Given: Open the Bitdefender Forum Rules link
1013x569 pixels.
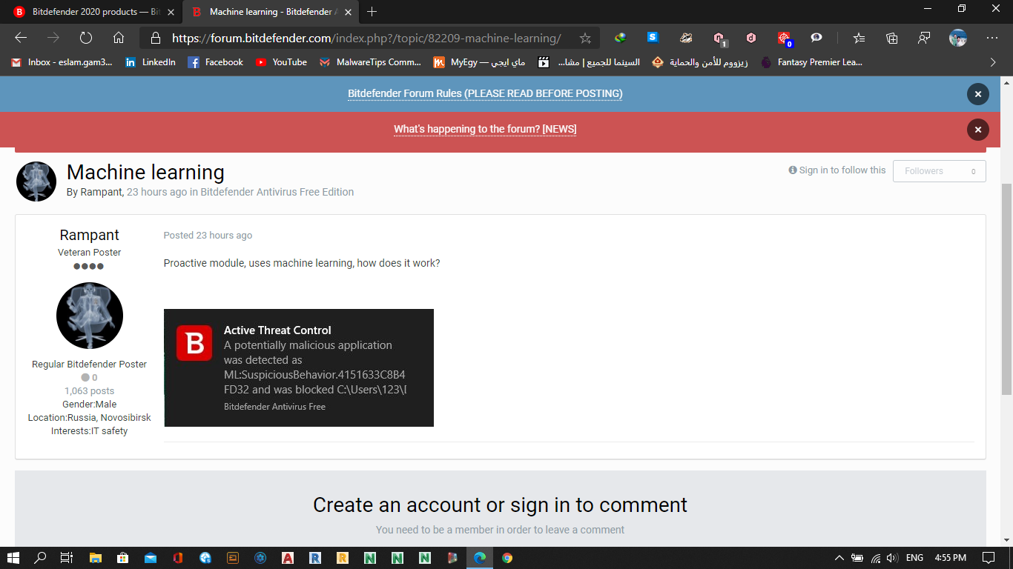Looking at the screenshot, I should (485, 93).
